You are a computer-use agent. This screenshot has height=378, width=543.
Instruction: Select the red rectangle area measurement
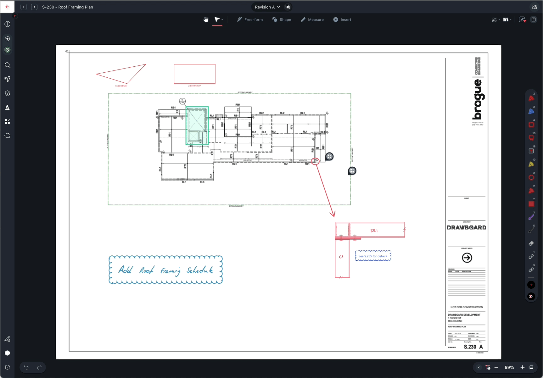[195, 74]
